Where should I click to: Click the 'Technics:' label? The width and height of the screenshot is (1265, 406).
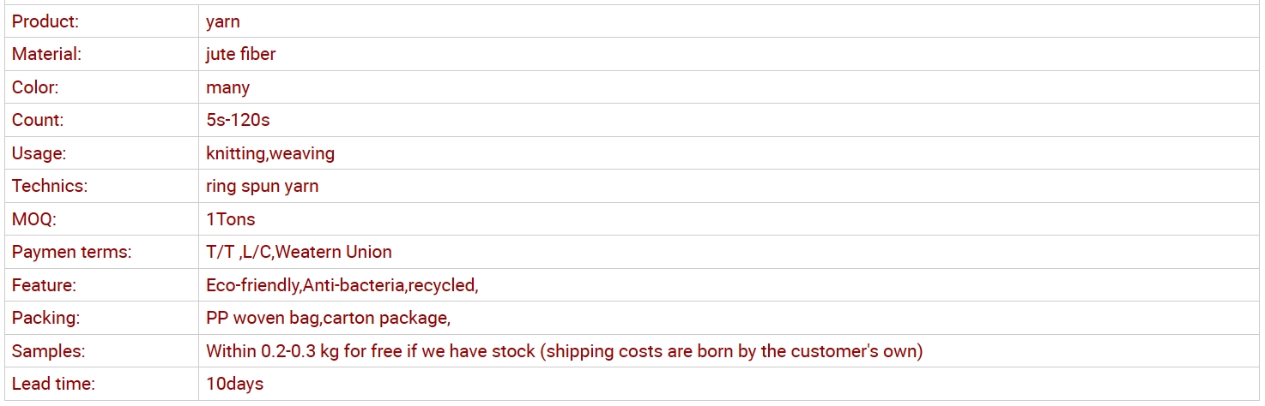coord(50,186)
